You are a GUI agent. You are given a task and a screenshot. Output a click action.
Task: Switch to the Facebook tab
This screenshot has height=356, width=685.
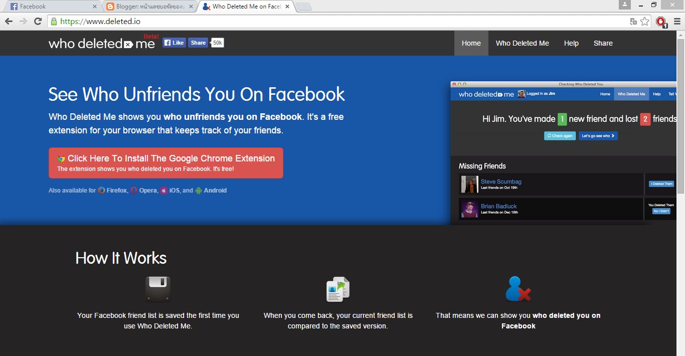tap(53, 7)
